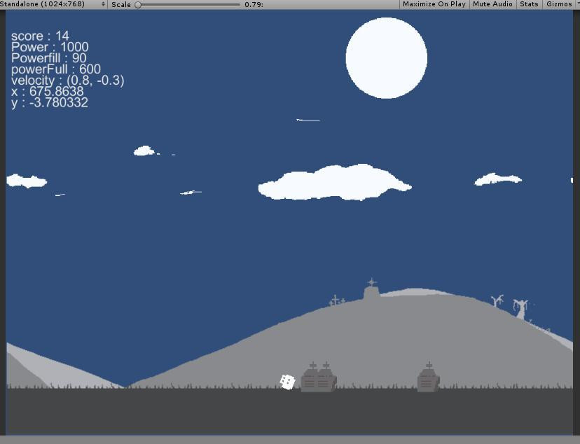Viewport: 580px width, 444px height.
Task: Click the 'Scale' label in the toolbar
Action: (121, 4)
